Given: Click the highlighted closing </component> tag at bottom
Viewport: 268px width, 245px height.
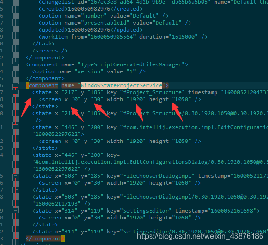Looking at the screenshot, I should [x=45, y=239].
